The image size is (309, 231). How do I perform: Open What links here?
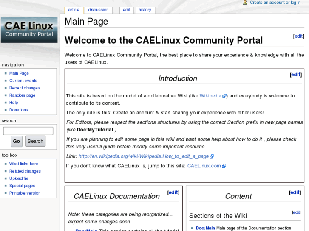tap(24, 164)
